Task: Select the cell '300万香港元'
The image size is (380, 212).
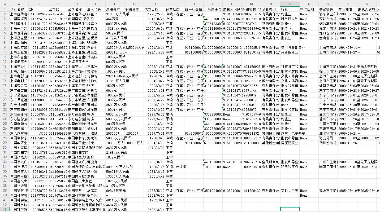Action: coord(115,124)
